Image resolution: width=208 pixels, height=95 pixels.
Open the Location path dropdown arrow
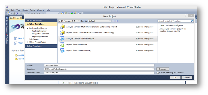click(x=153, y=69)
